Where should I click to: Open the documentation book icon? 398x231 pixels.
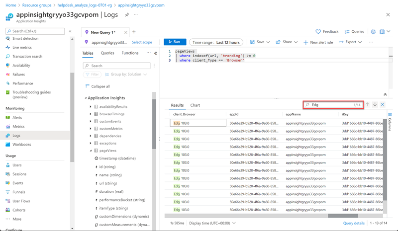pyautogui.click(x=382, y=32)
